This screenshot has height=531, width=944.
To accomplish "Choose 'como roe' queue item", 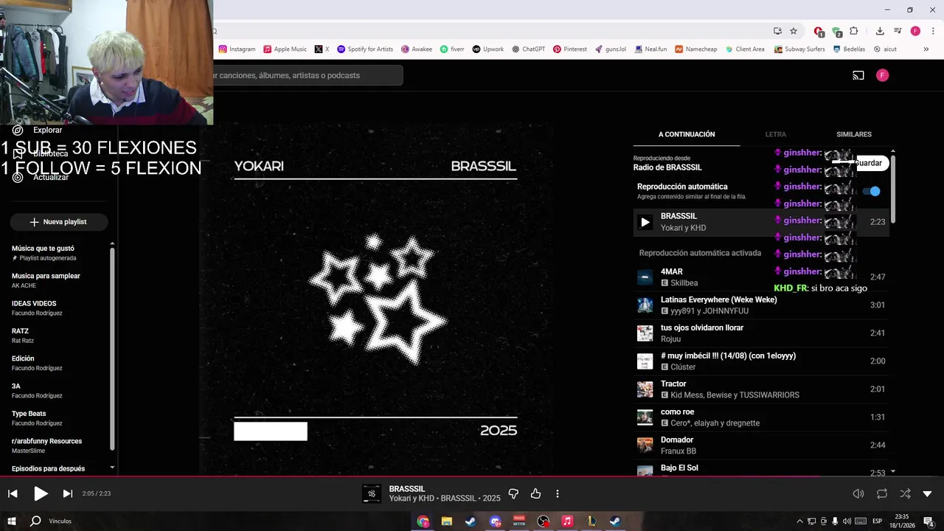I will 761,417.
